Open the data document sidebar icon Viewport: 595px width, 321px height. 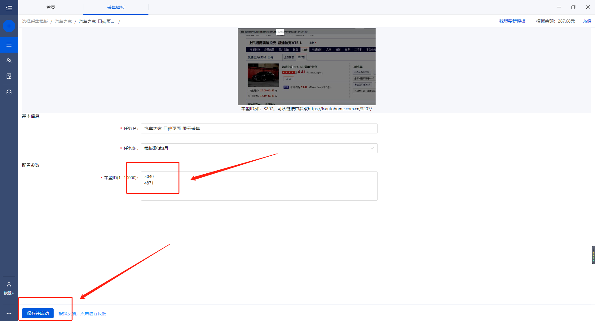[x=9, y=76]
